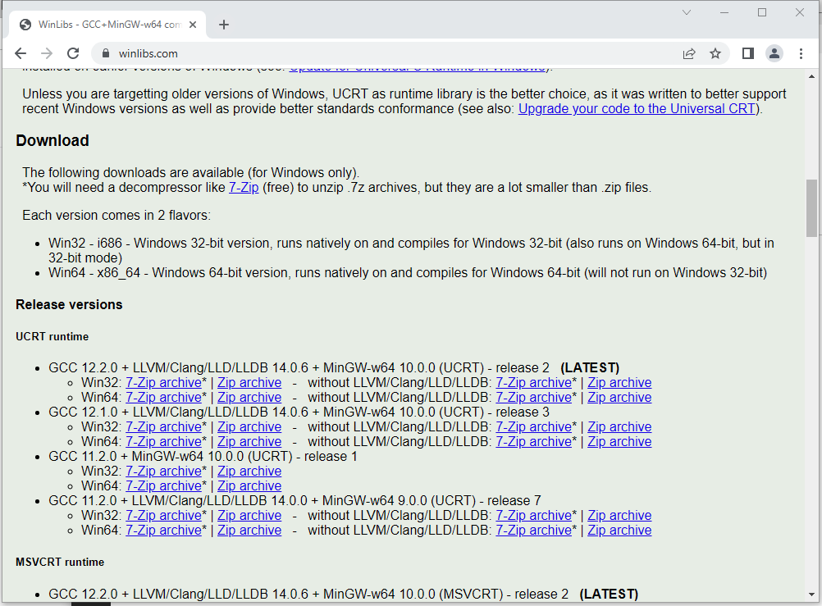Viewport: 822px width, 606px height.
Task: Click the padlock site info icon
Action: tap(105, 54)
